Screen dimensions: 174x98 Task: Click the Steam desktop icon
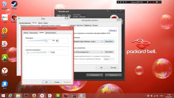click(x=14, y=5)
